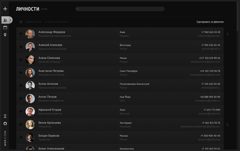Open the name Борис Александров

coord(51,149)
